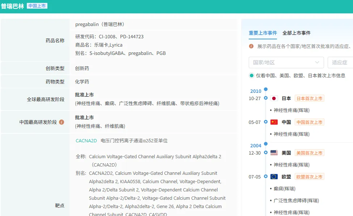Click the info icon beside 中国最高研发阶段
Image resolution: width=353 pixels, height=216 pixels.
pyautogui.click(x=62, y=122)
